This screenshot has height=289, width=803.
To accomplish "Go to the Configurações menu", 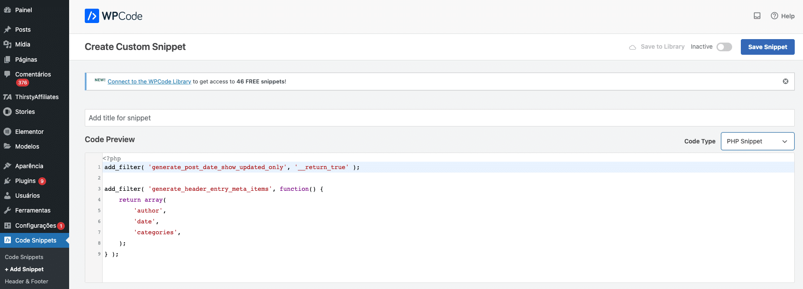I will click(35, 226).
